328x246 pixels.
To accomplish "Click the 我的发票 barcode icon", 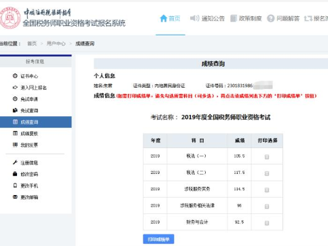I will coord(15,145).
